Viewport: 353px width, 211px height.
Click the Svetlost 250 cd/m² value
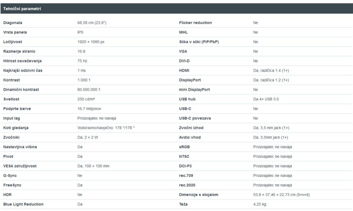point(86,99)
